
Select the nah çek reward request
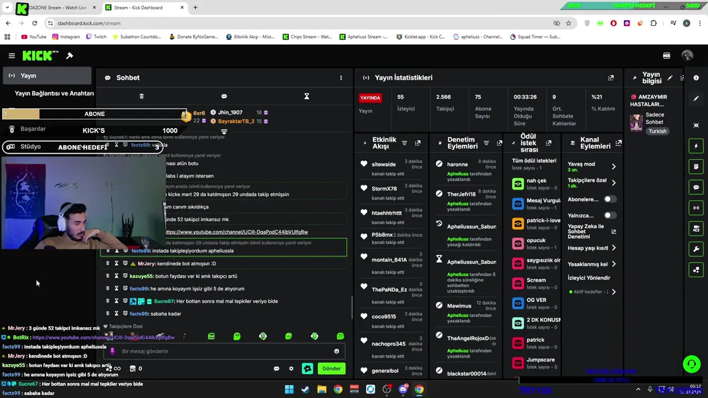coord(536,184)
